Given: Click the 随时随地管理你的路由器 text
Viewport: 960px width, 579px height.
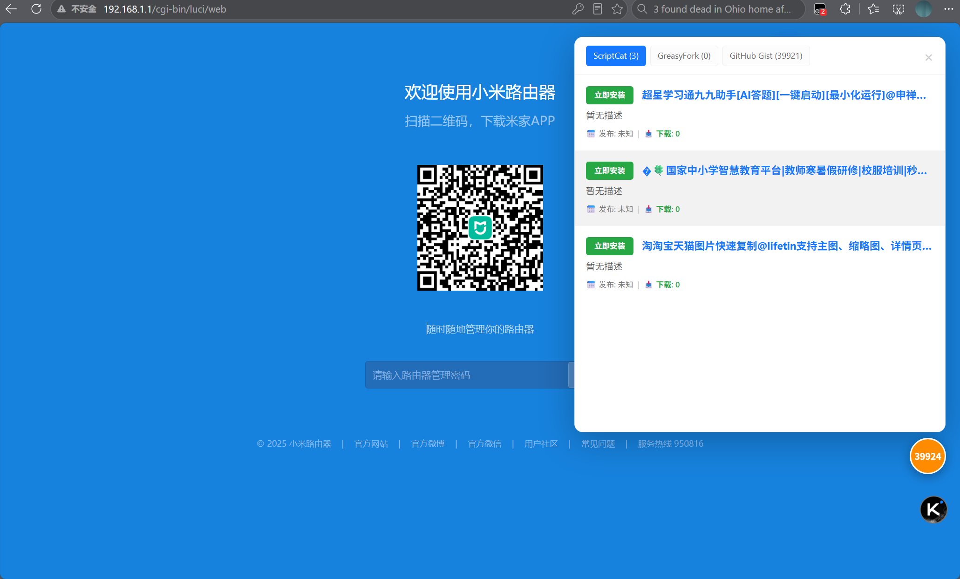Looking at the screenshot, I should click(x=480, y=329).
